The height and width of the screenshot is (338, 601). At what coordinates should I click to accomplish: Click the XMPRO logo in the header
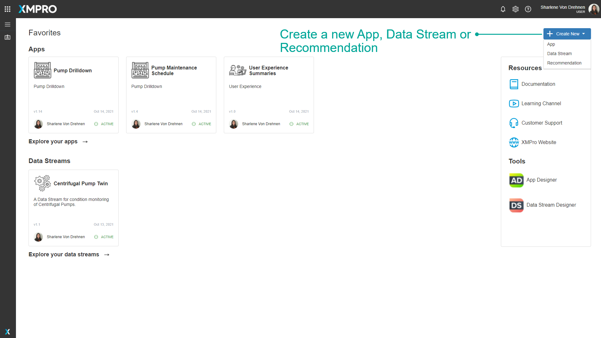37,9
